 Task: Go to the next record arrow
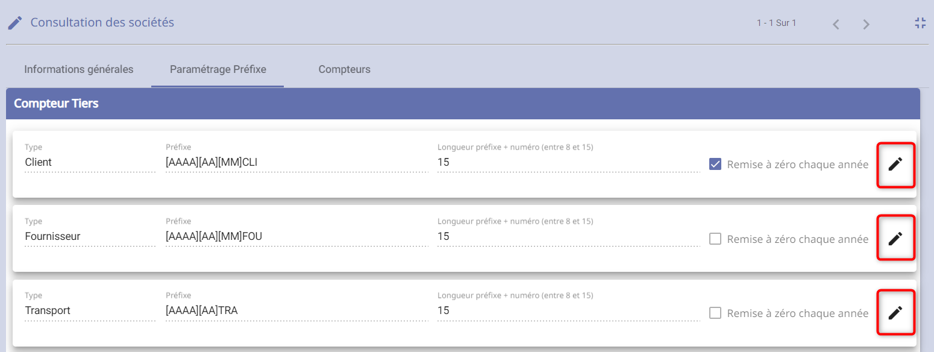866,24
